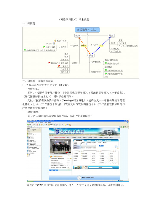Select the first radio button in match-mode row

click(81, 148)
